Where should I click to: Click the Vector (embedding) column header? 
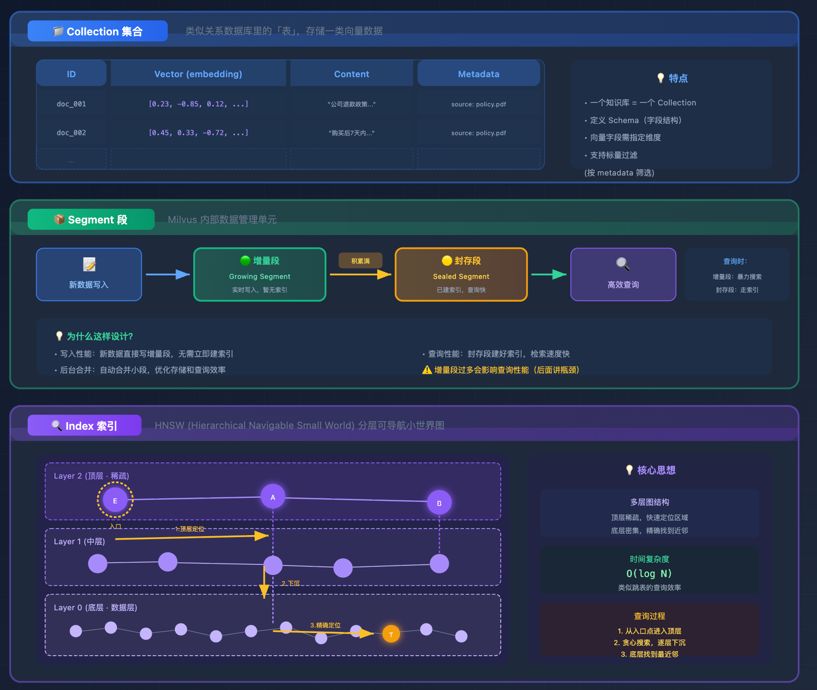(198, 74)
